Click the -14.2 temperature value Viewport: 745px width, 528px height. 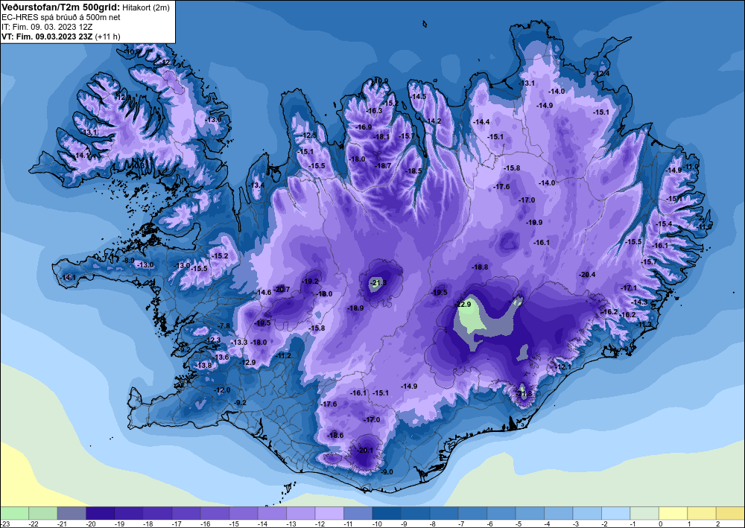433,121
